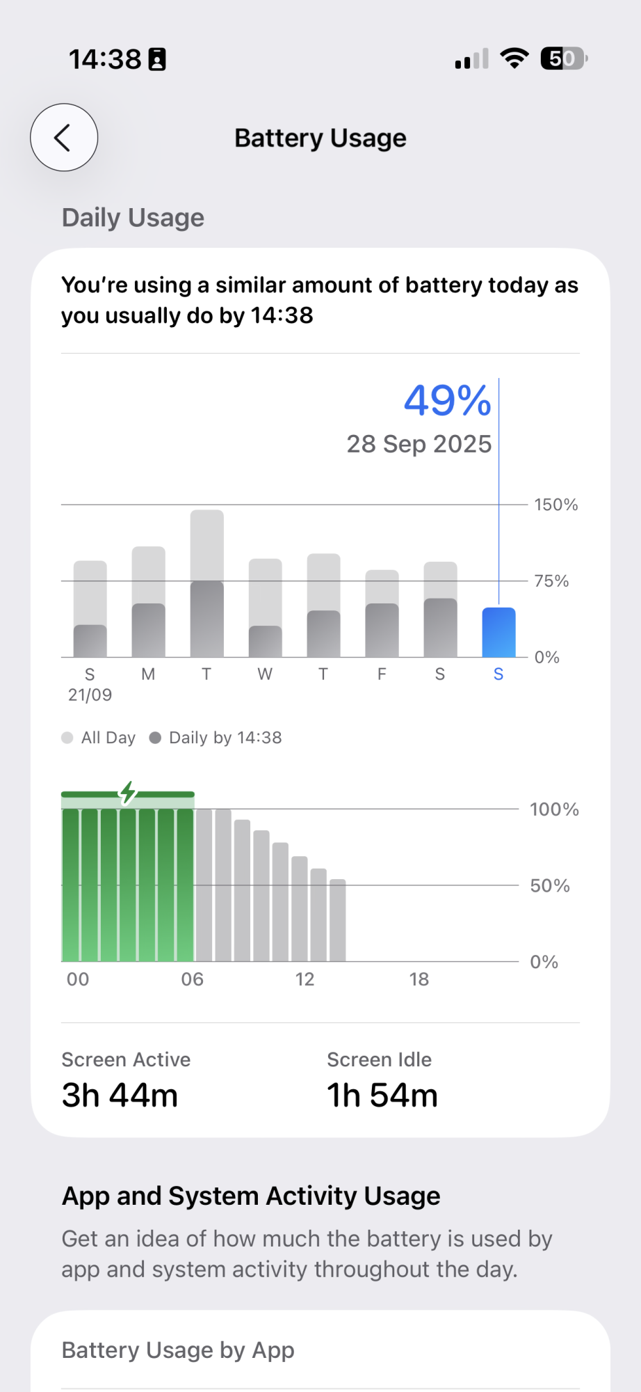Tap the ID card icon beside clock
Screen dimensions: 641x1392
point(158,60)
